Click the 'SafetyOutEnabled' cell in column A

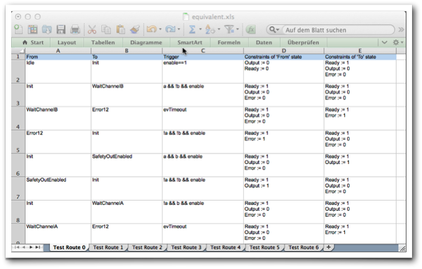58,188
